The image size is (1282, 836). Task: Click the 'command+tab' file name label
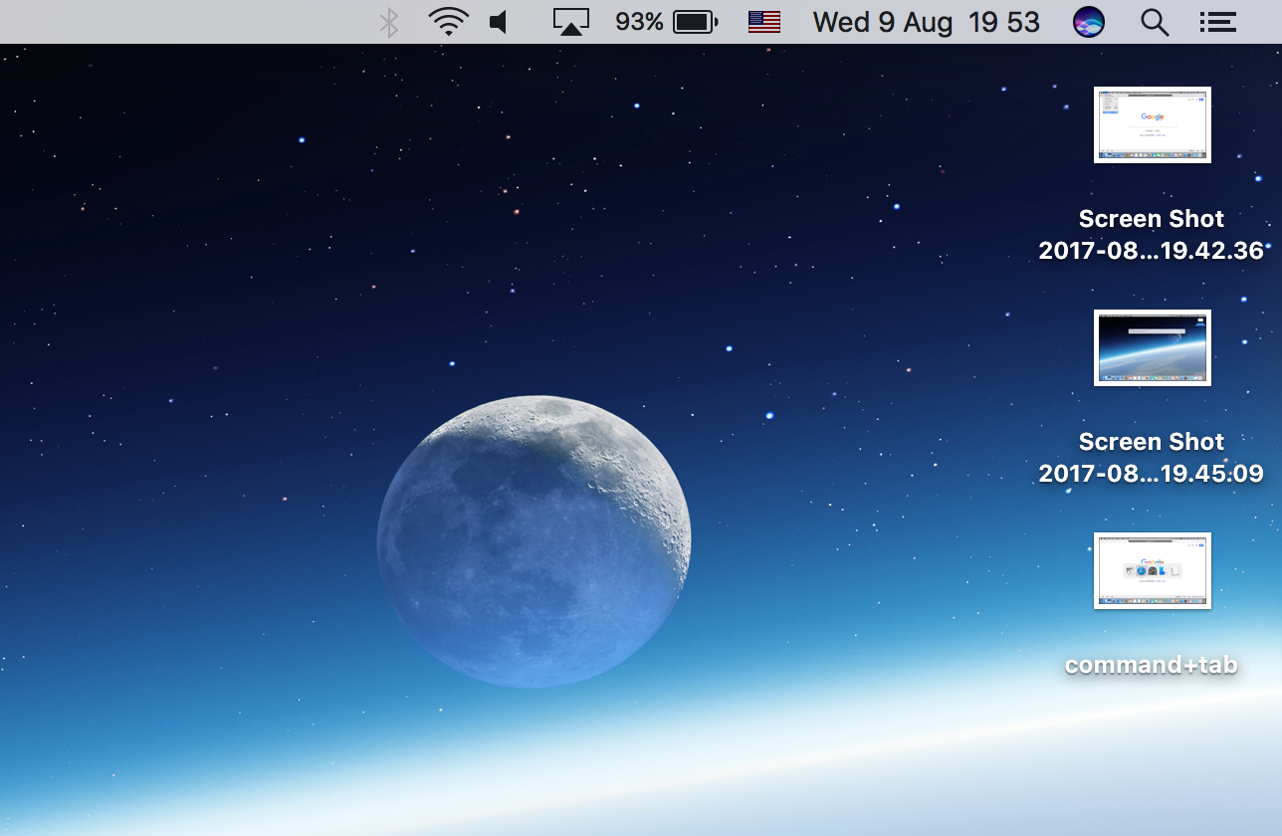tap(1152, 665)
